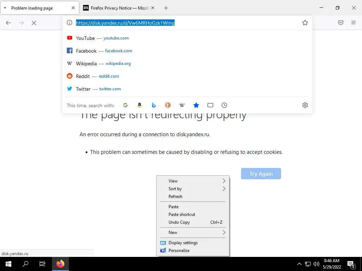Bookmark this page with the star
Viewport: 362px width, 271px height.
[x=305, y=23]
